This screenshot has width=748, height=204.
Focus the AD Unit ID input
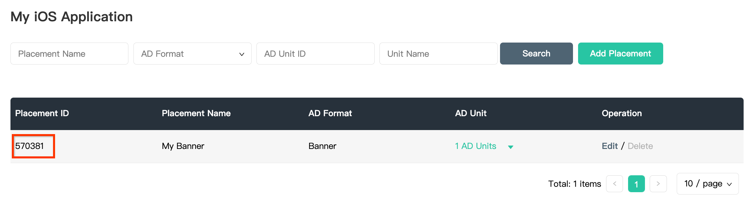click(315, 54)
